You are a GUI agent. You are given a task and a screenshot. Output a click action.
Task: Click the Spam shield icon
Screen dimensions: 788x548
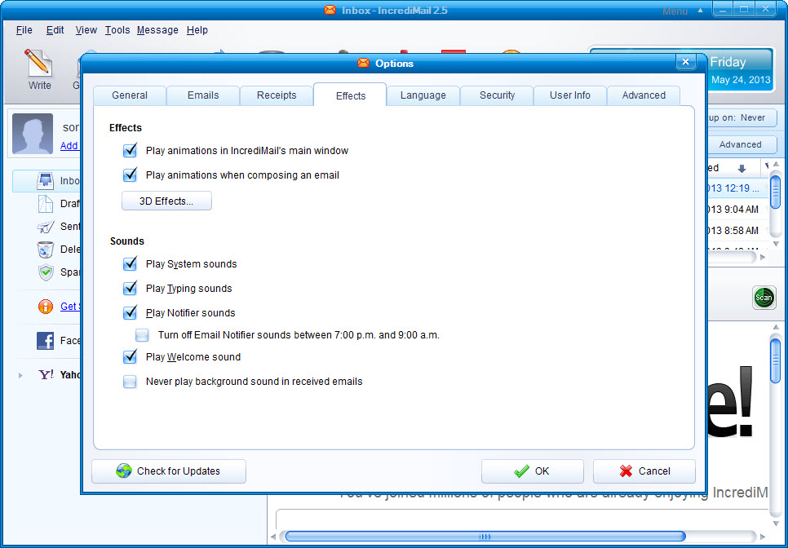coord(46,272)
